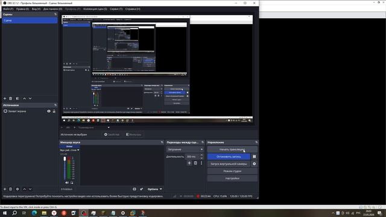Click Остановить запись button

click(229, 157)
